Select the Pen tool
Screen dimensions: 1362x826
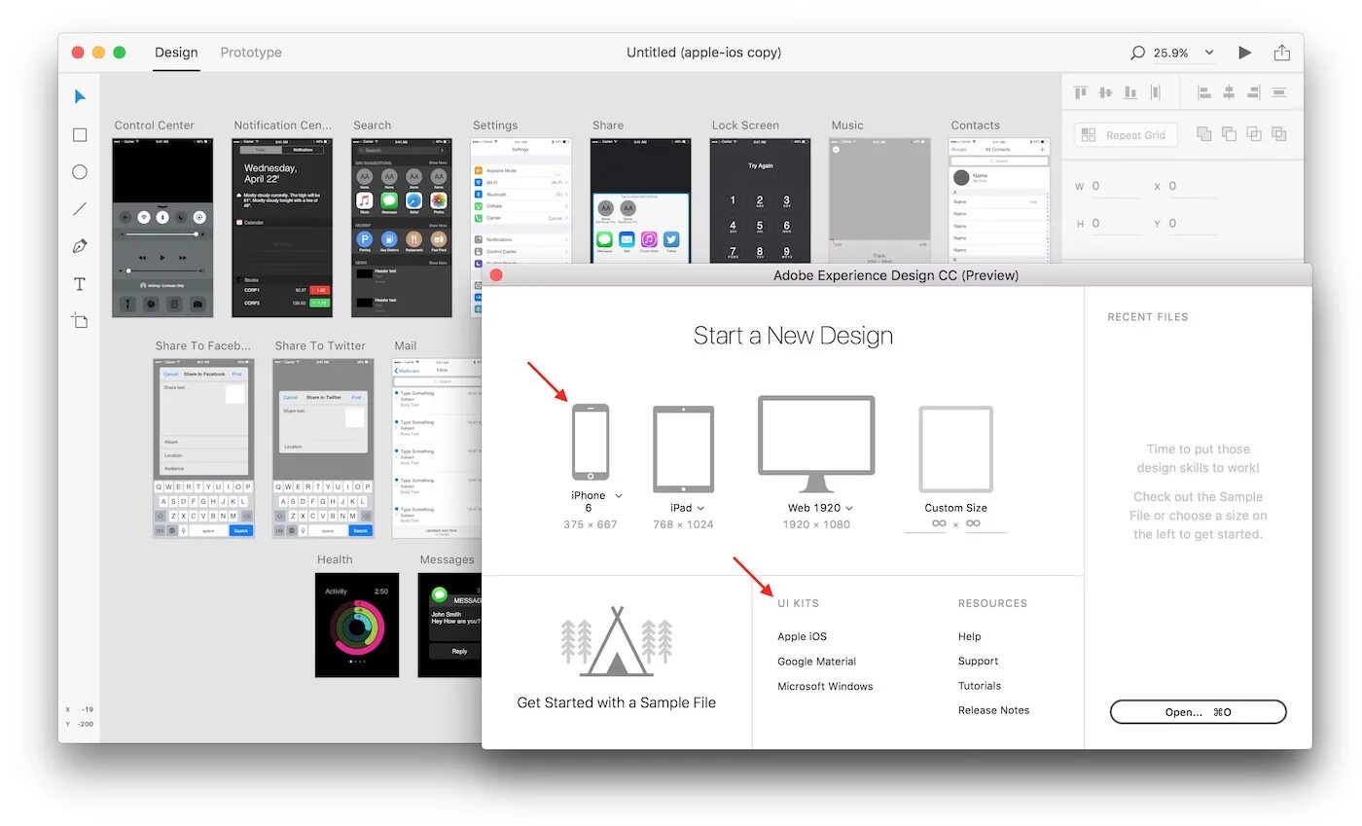coord(80,246)
